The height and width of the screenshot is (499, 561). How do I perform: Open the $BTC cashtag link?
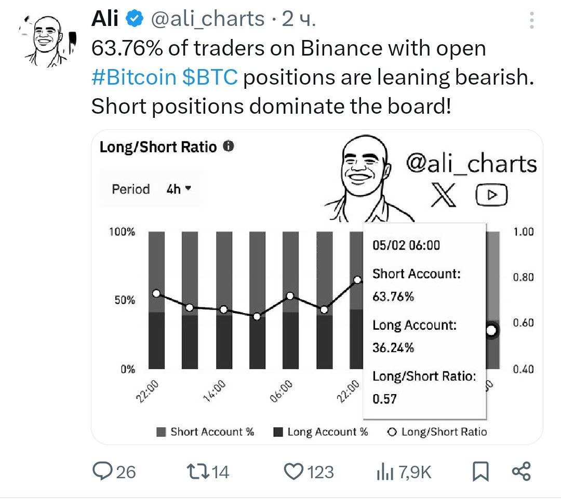tap(210, 77)
